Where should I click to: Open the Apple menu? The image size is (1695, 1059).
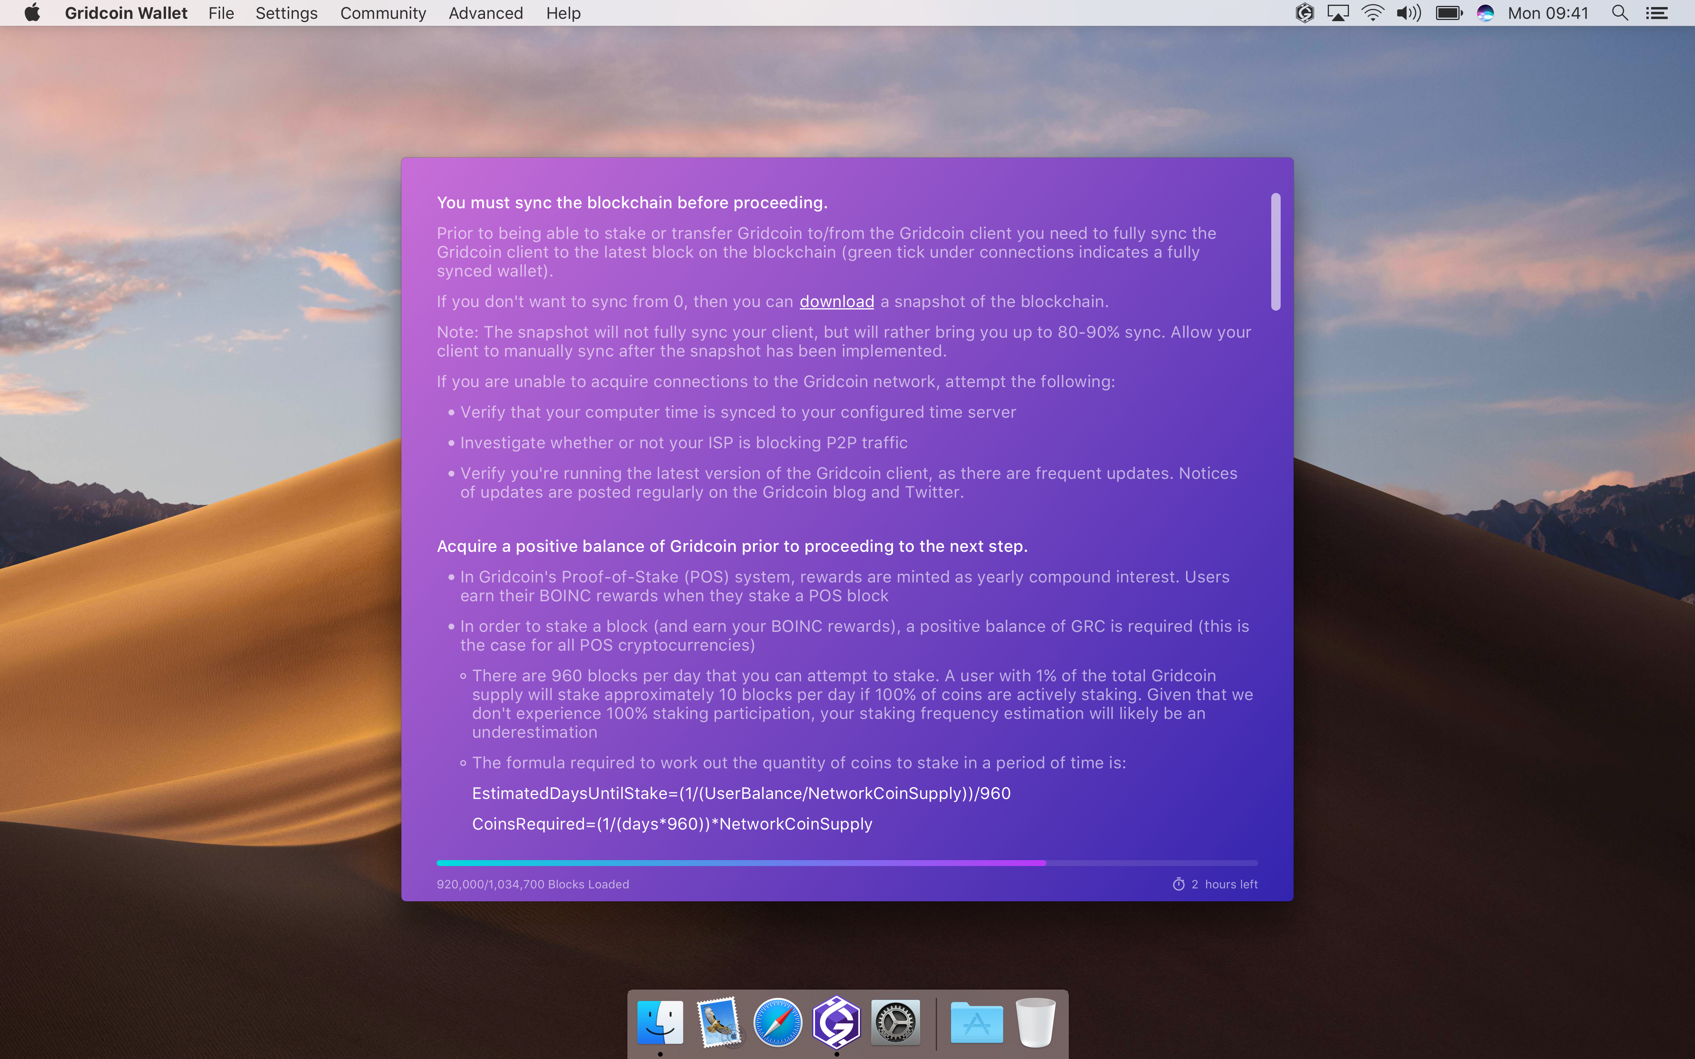click(x=32, y=13)
